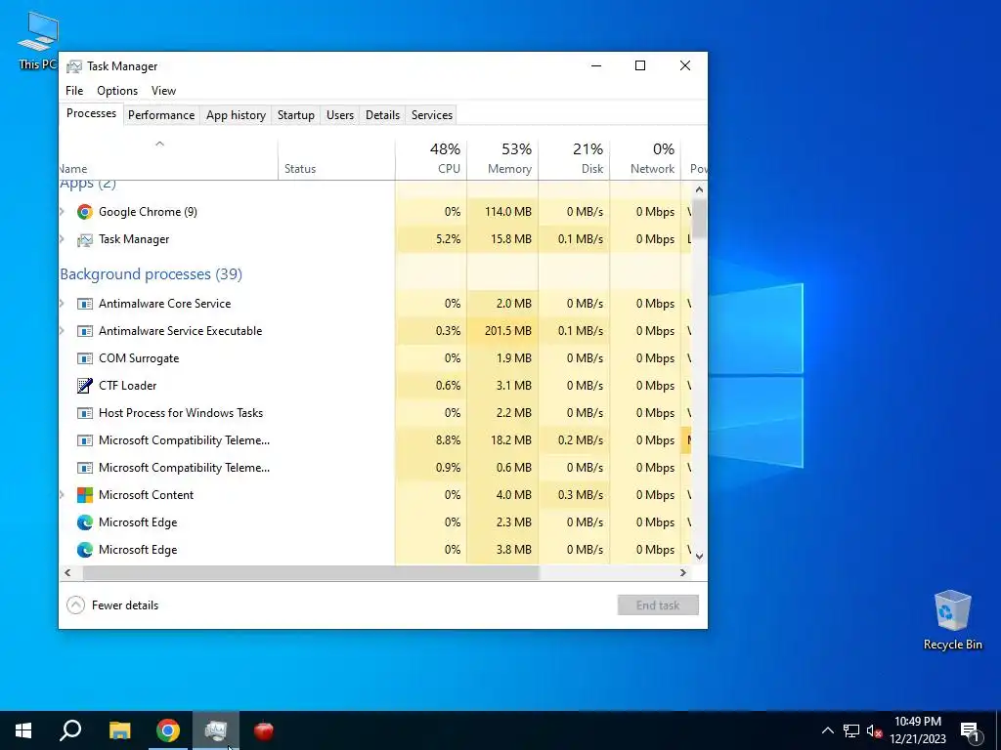Expand Antimalware Core Service entry
1001x750 pixels.
pos(62,304)
